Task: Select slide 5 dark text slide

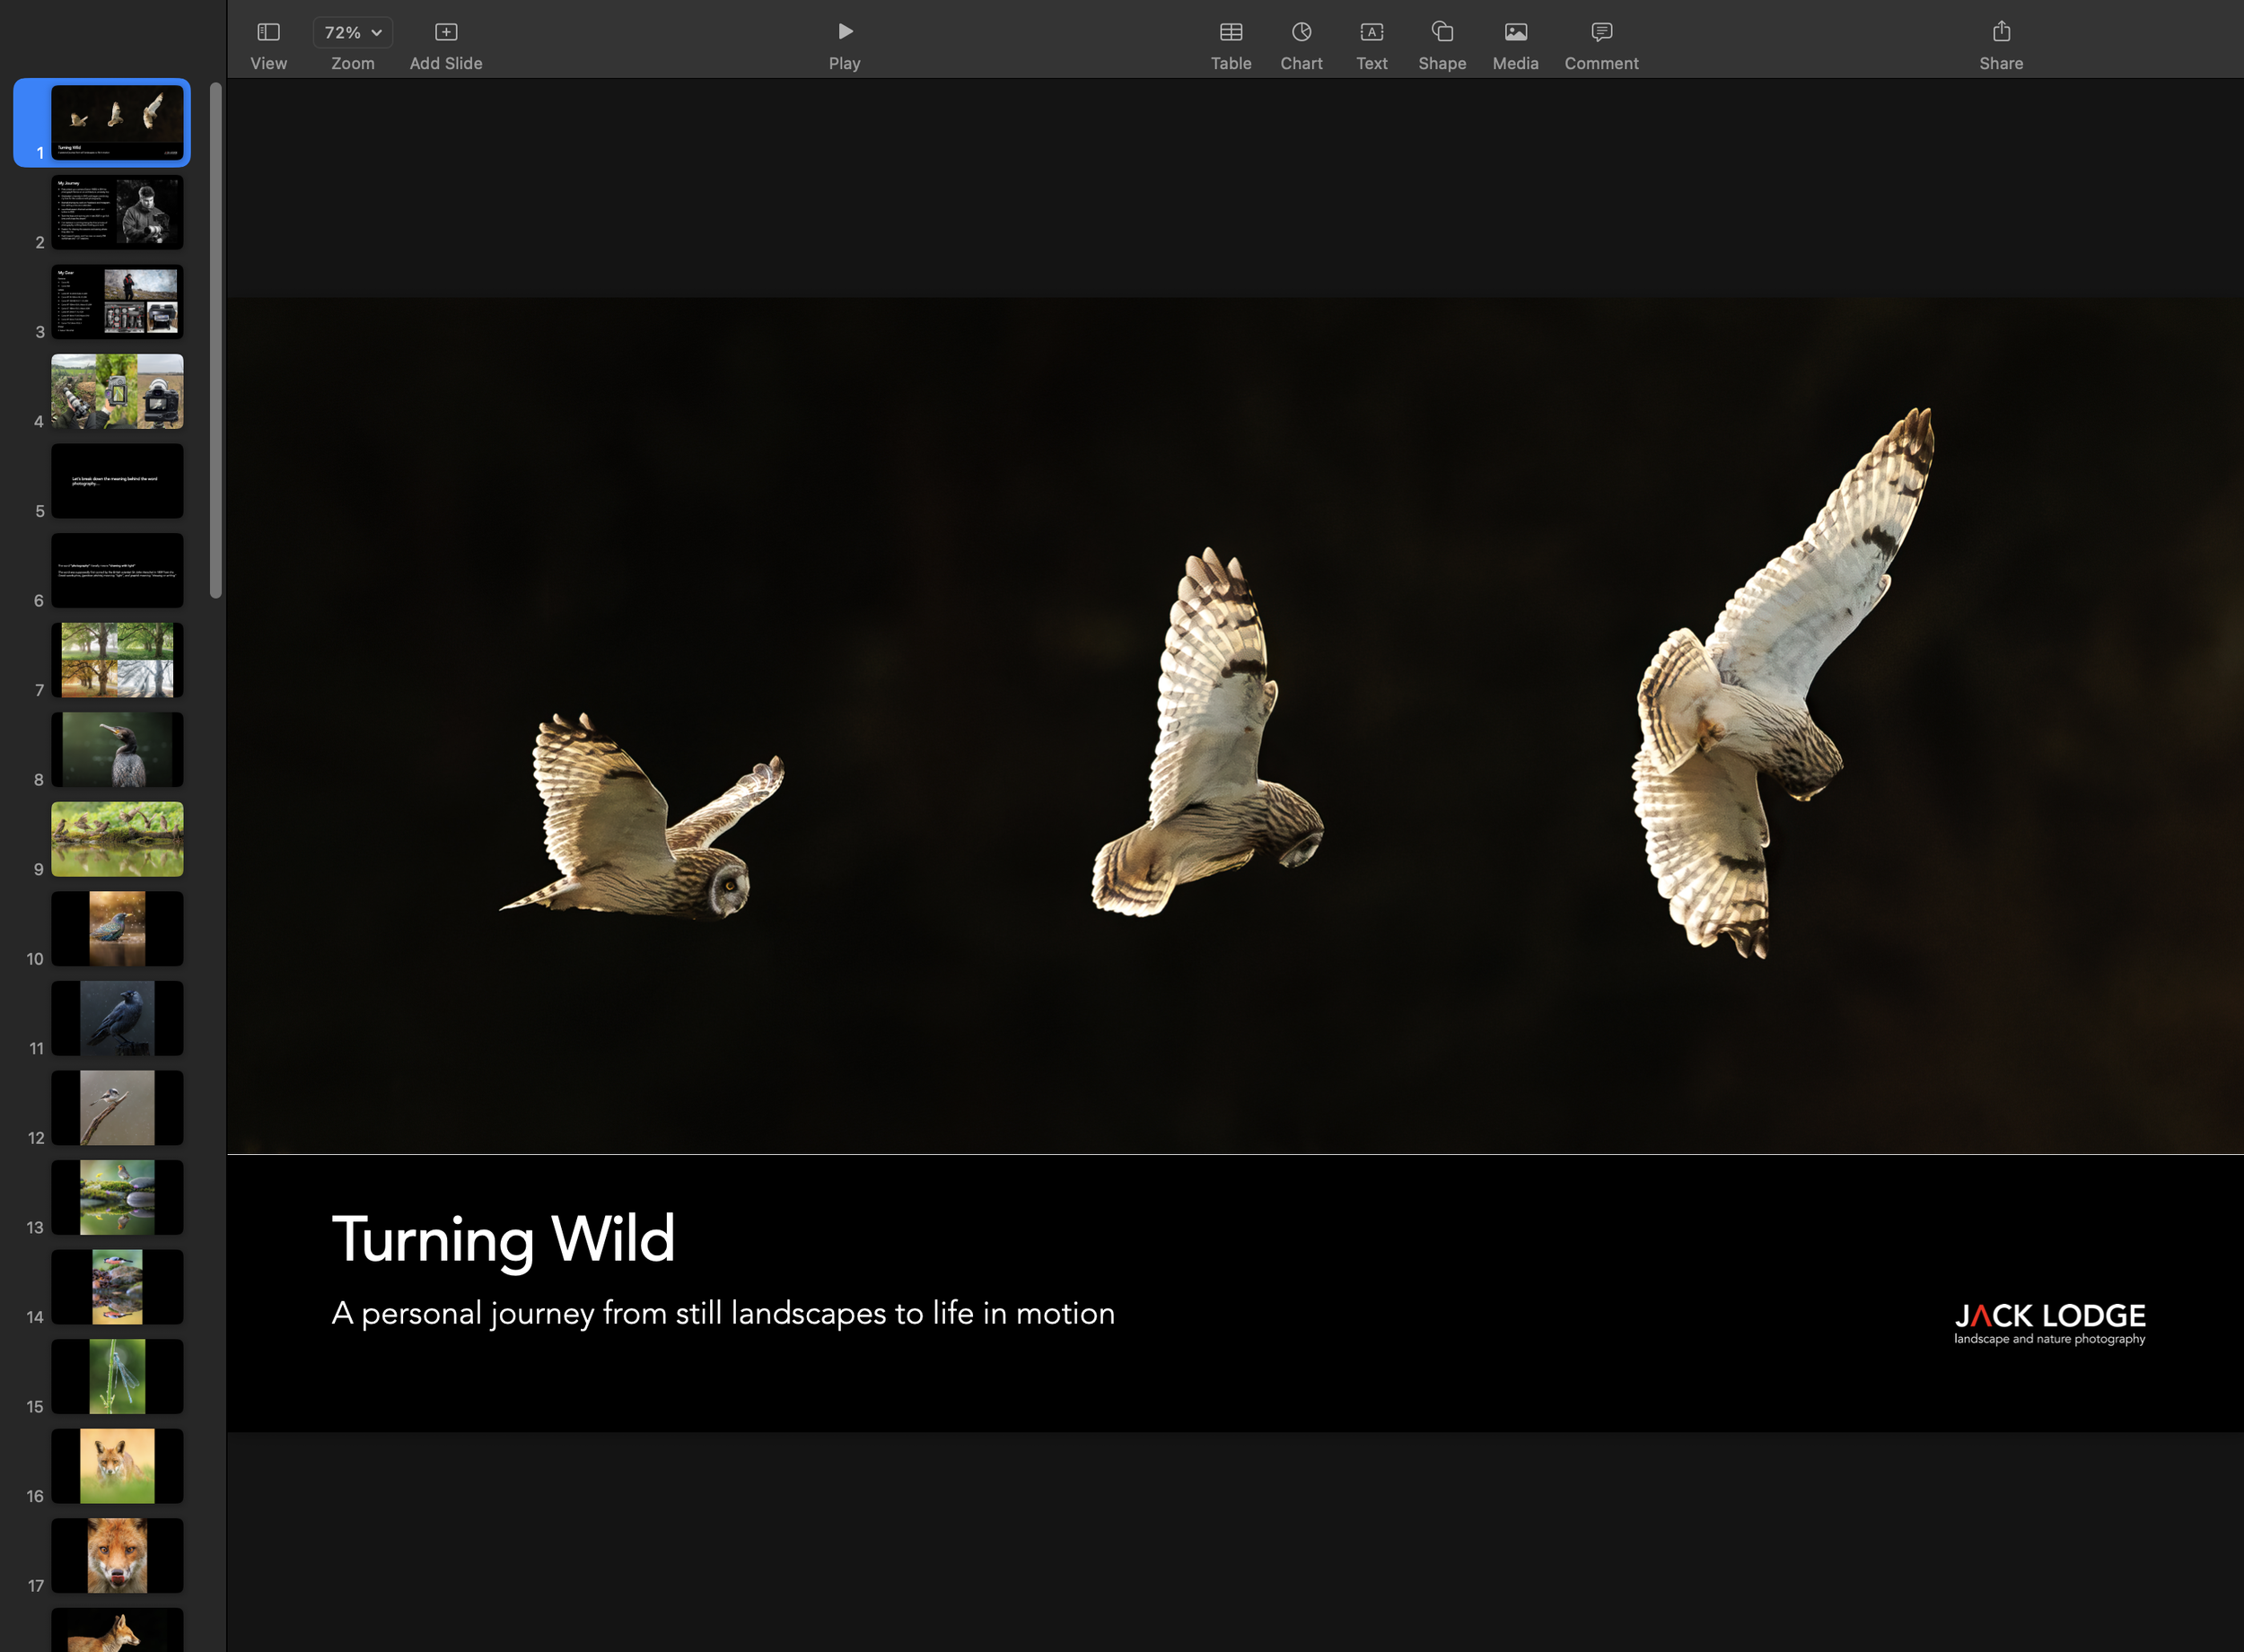Action: [117, 481]
